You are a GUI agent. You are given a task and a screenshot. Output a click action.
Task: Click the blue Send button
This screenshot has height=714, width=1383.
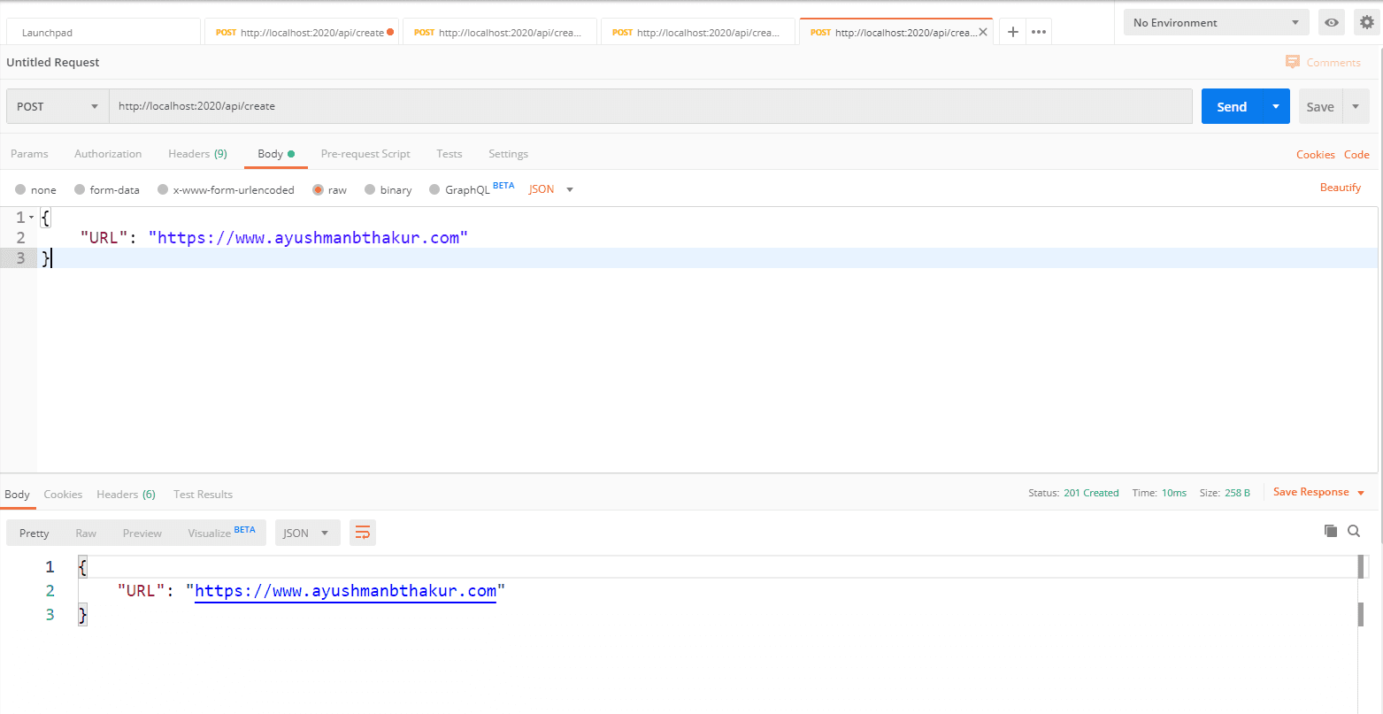(1232, 106)
